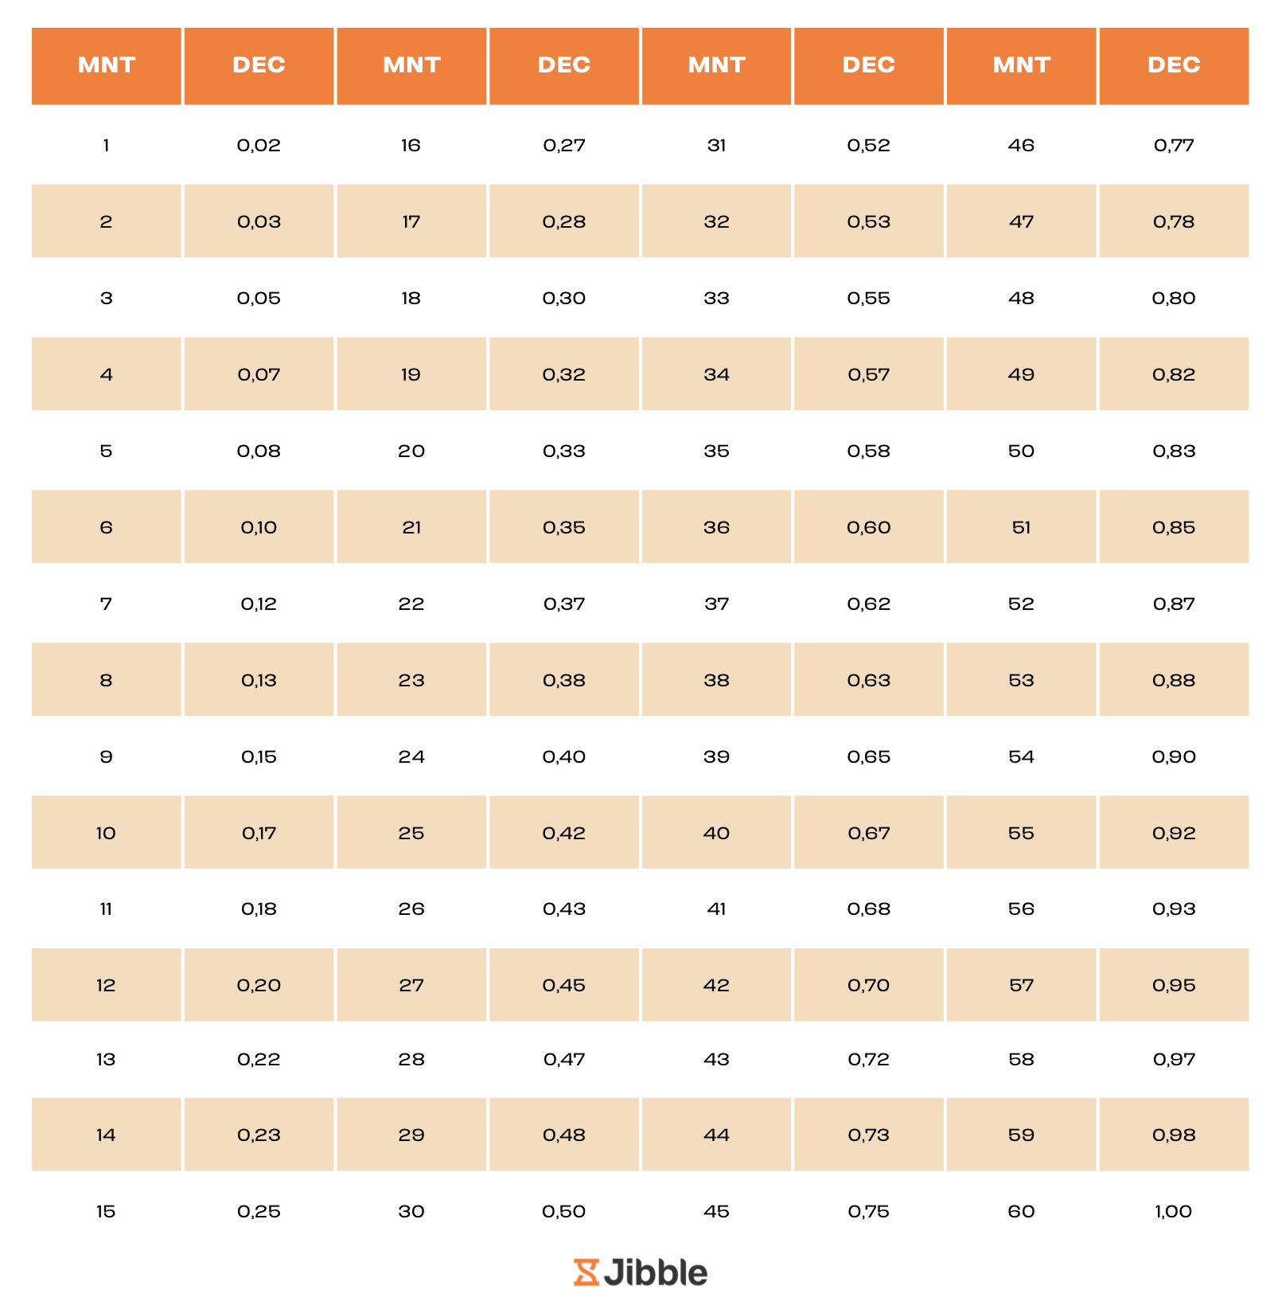Click the cell showing minute 8

tap(106, 680)
